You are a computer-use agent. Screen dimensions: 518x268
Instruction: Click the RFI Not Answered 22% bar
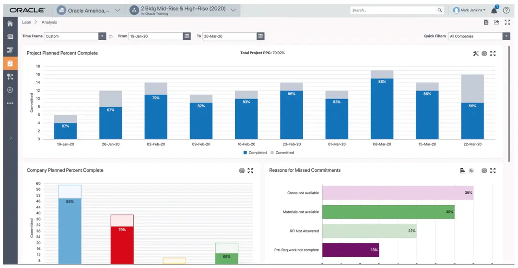click(x=369, y=231)
